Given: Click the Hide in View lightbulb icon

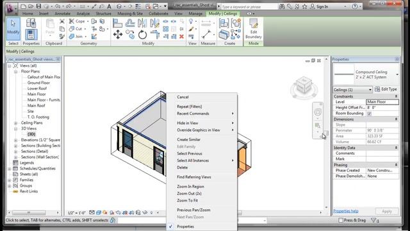Looking at the screenshot, I should pyautogui.click(x=191, y=21).
